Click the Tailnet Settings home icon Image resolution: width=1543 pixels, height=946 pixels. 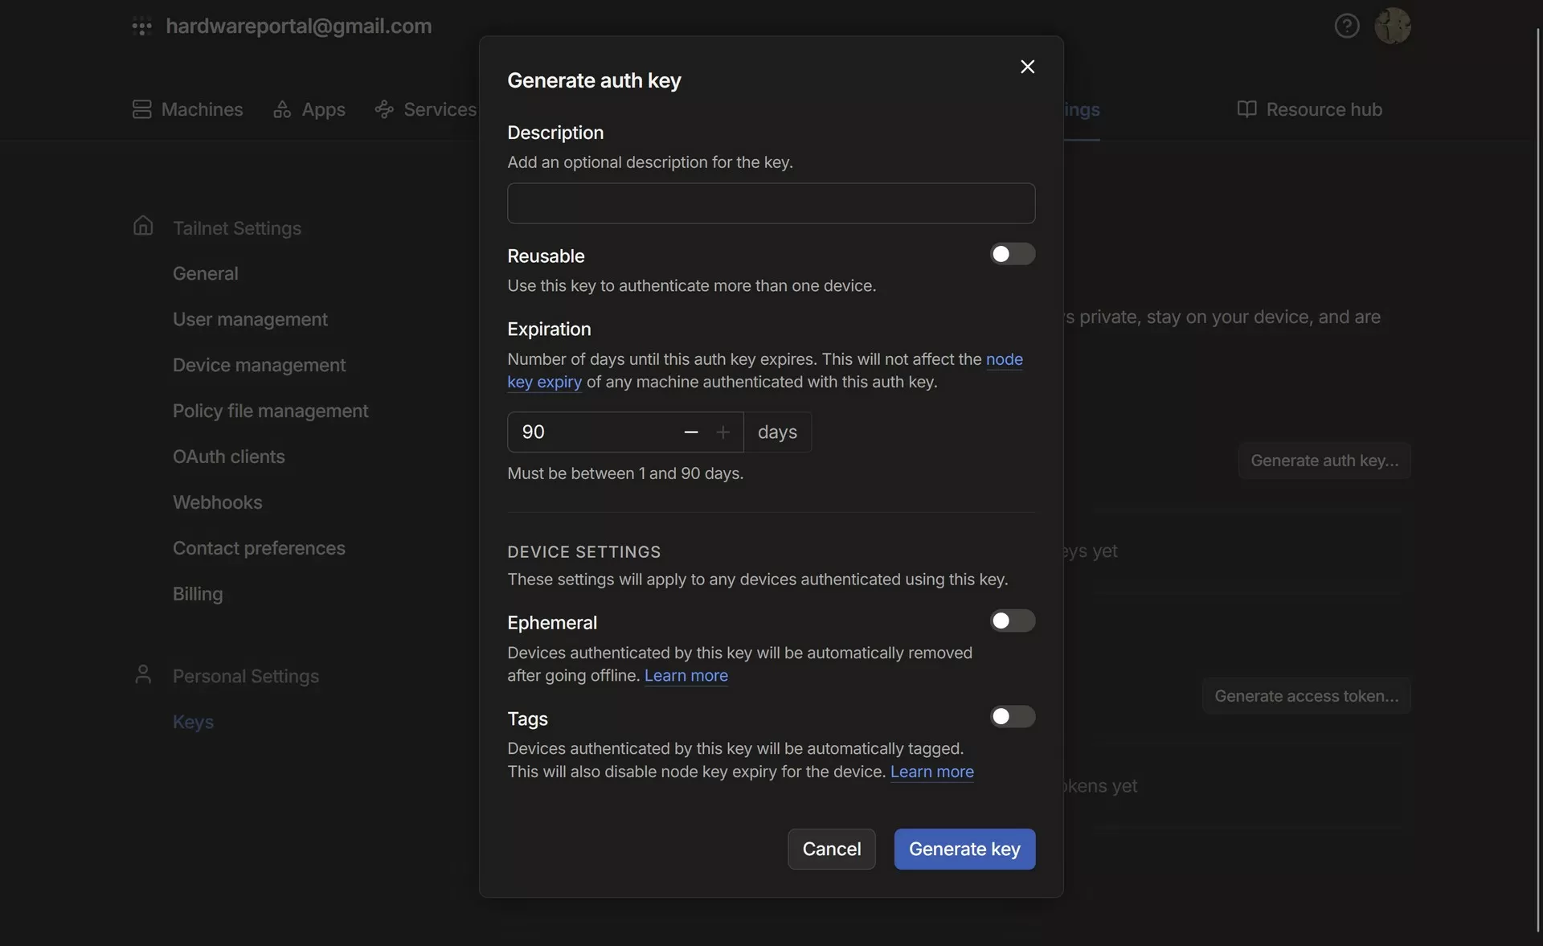(143, 226)
